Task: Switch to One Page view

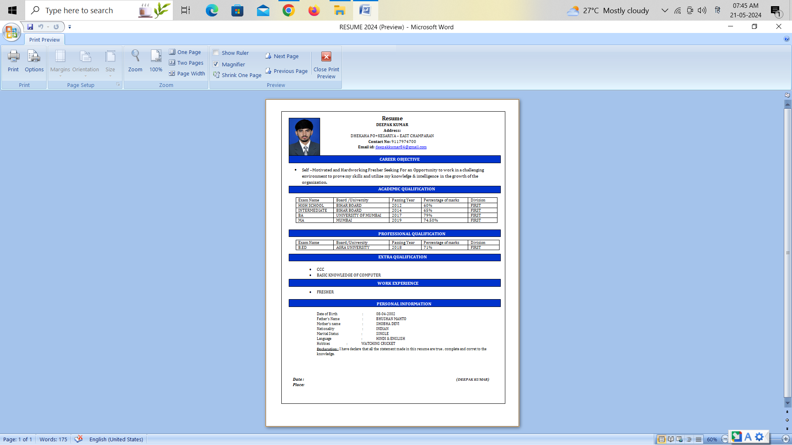Action: pyautogui.click(x=185, y=52)
